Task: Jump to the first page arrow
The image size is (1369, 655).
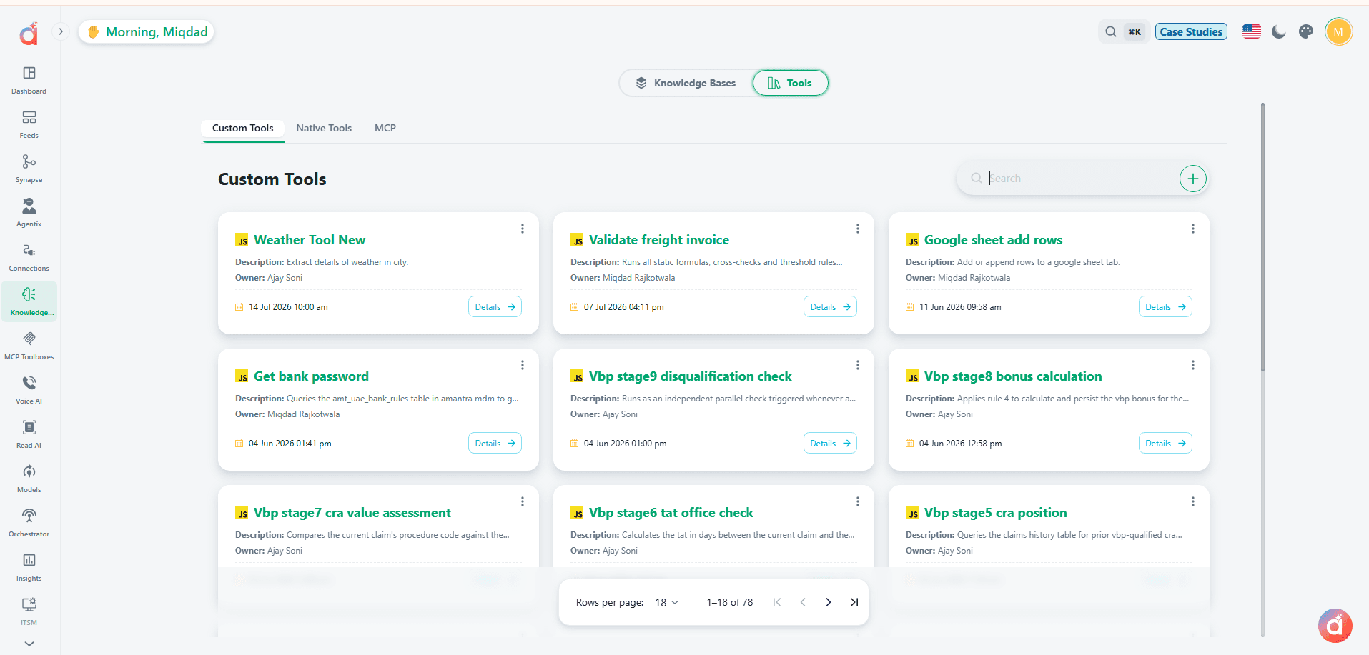Action: (777, 602)
